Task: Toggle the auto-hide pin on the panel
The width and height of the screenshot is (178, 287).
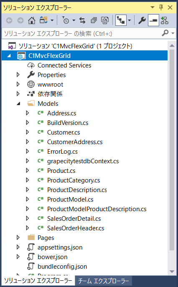Action: click(161, 7)
